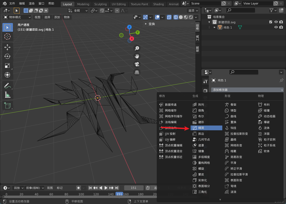
Task: Collapse the 新建项目.svg collection
Action: (209, 22)
